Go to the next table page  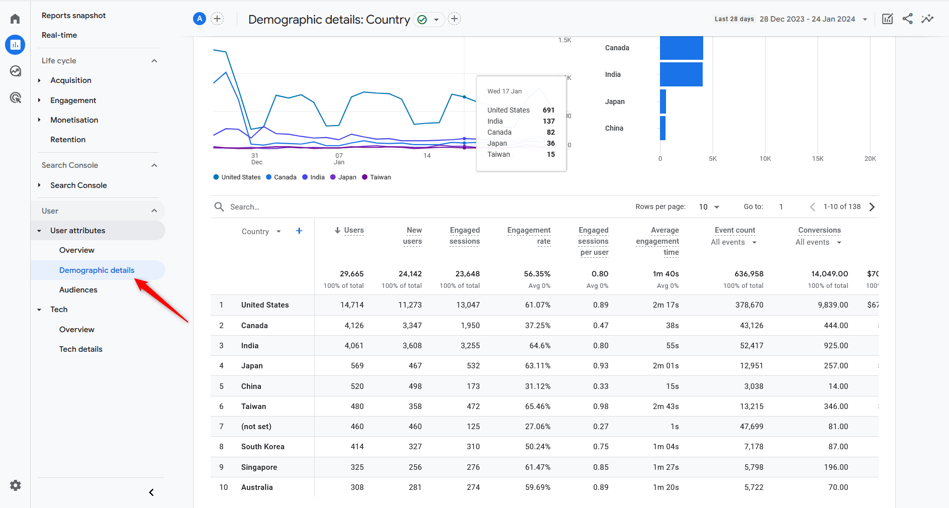(872, 207)
